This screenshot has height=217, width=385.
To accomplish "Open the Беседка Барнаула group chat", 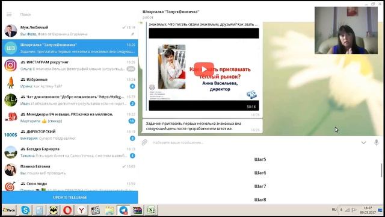I will tap(70, 153).
